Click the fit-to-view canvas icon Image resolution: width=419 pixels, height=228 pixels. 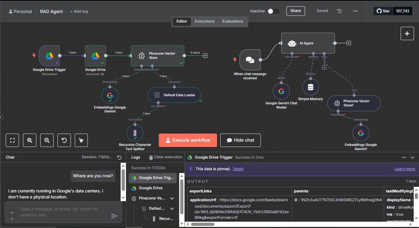tap(12, 140)
